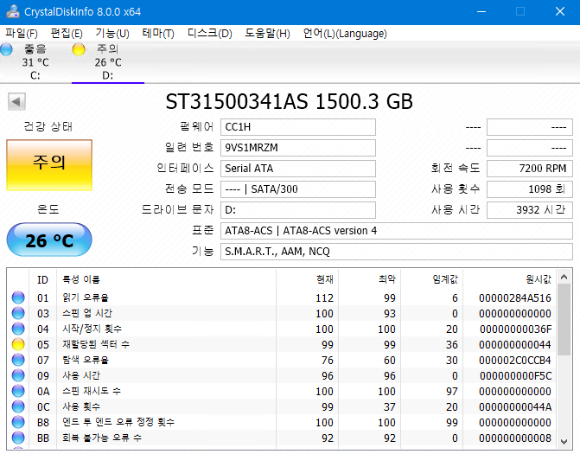Screen dimensions: 580x454
Task: Click the rotation speed field 7200 RPM
Action: click(530, 169)
